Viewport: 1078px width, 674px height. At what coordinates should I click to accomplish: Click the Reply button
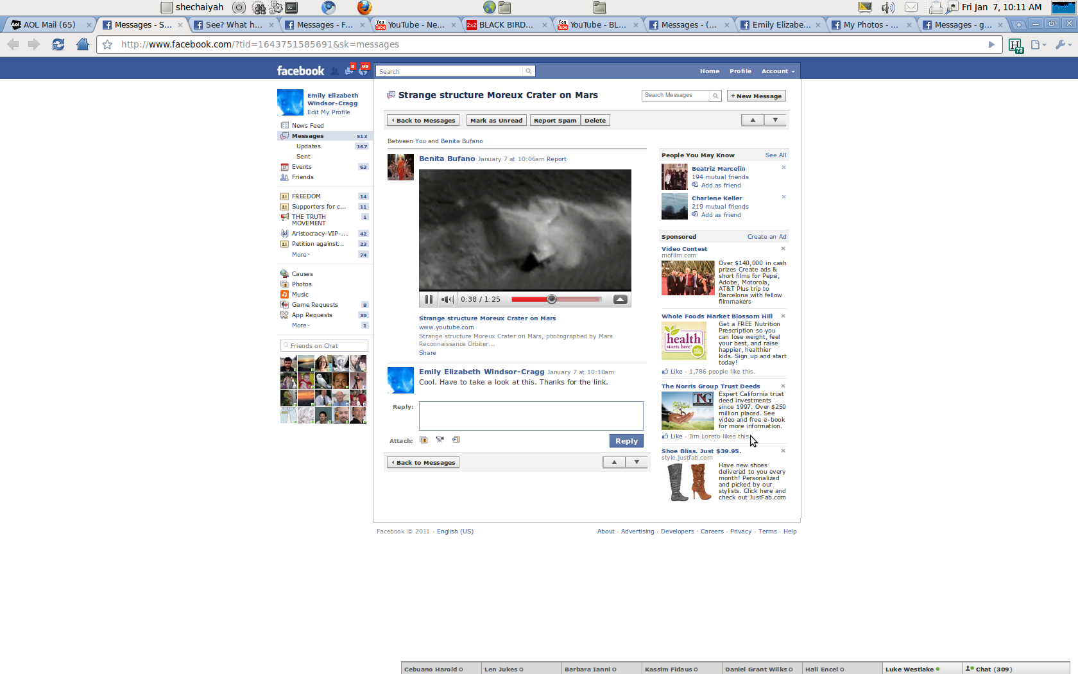[626, 441]
